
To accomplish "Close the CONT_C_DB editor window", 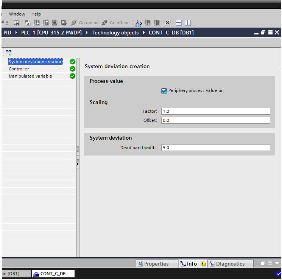I will 277,33.
